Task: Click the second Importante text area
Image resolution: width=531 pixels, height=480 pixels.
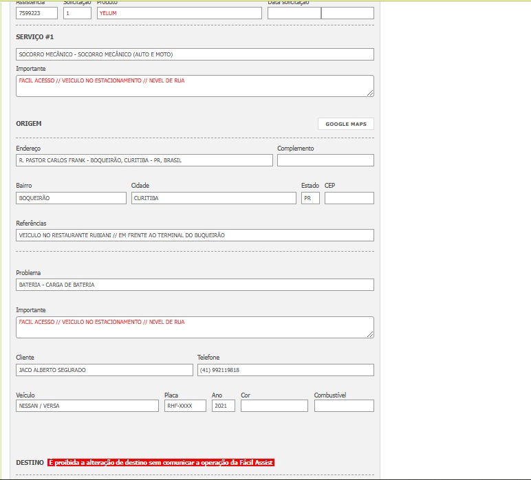Action: tap(195, 327)
